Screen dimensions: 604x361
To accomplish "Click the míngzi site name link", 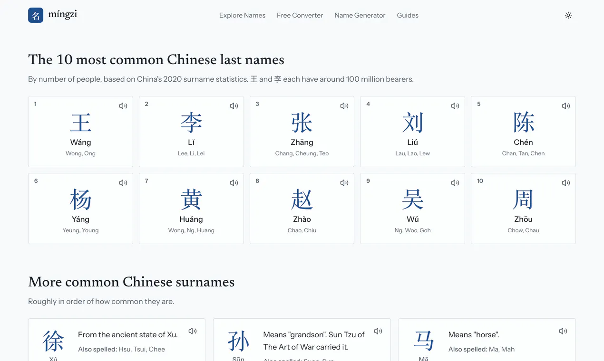I will pos(63,15).
